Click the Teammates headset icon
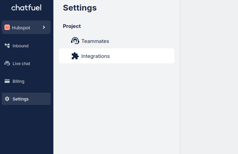 tap(75, 41)
